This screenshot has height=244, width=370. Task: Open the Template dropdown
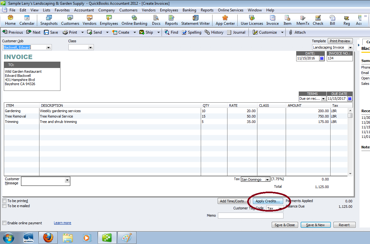[x=350, y=47]
